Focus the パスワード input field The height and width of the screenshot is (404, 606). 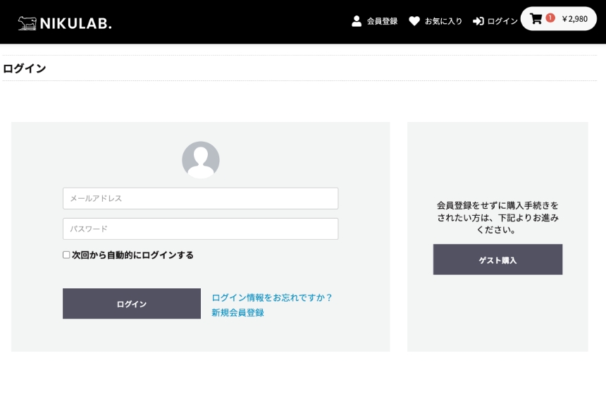(200, 228)
